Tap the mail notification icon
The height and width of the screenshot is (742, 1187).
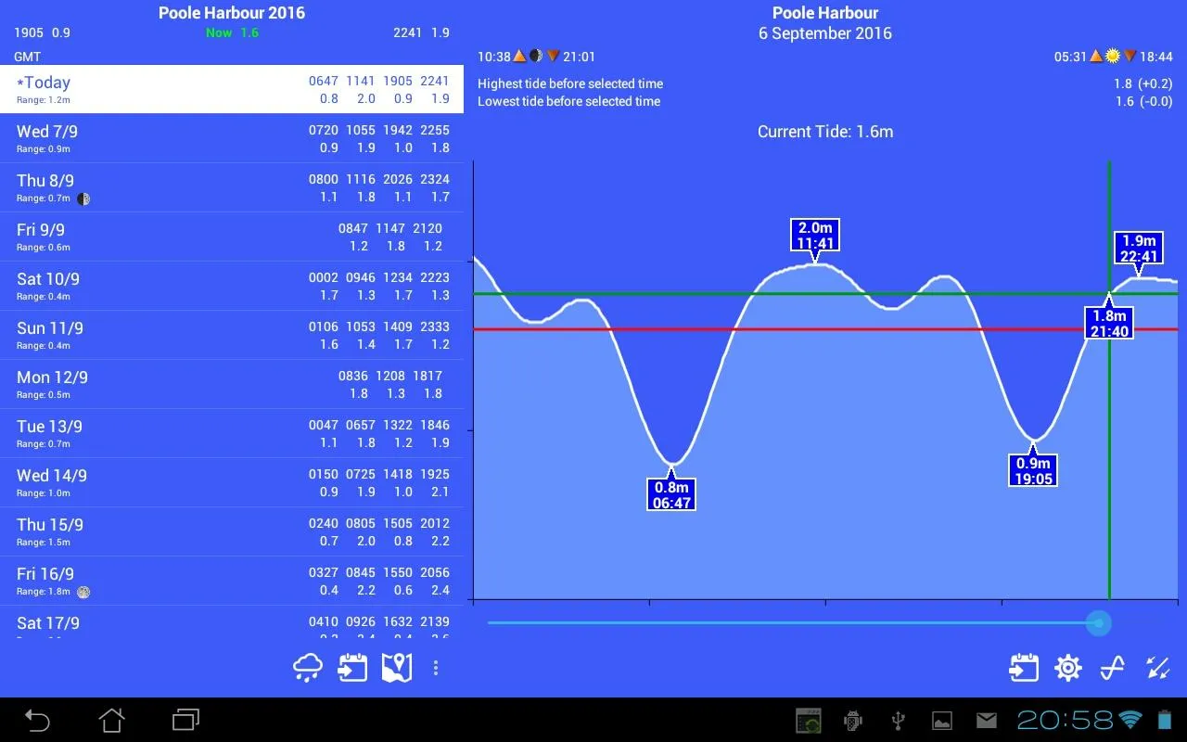click(987, 721)
